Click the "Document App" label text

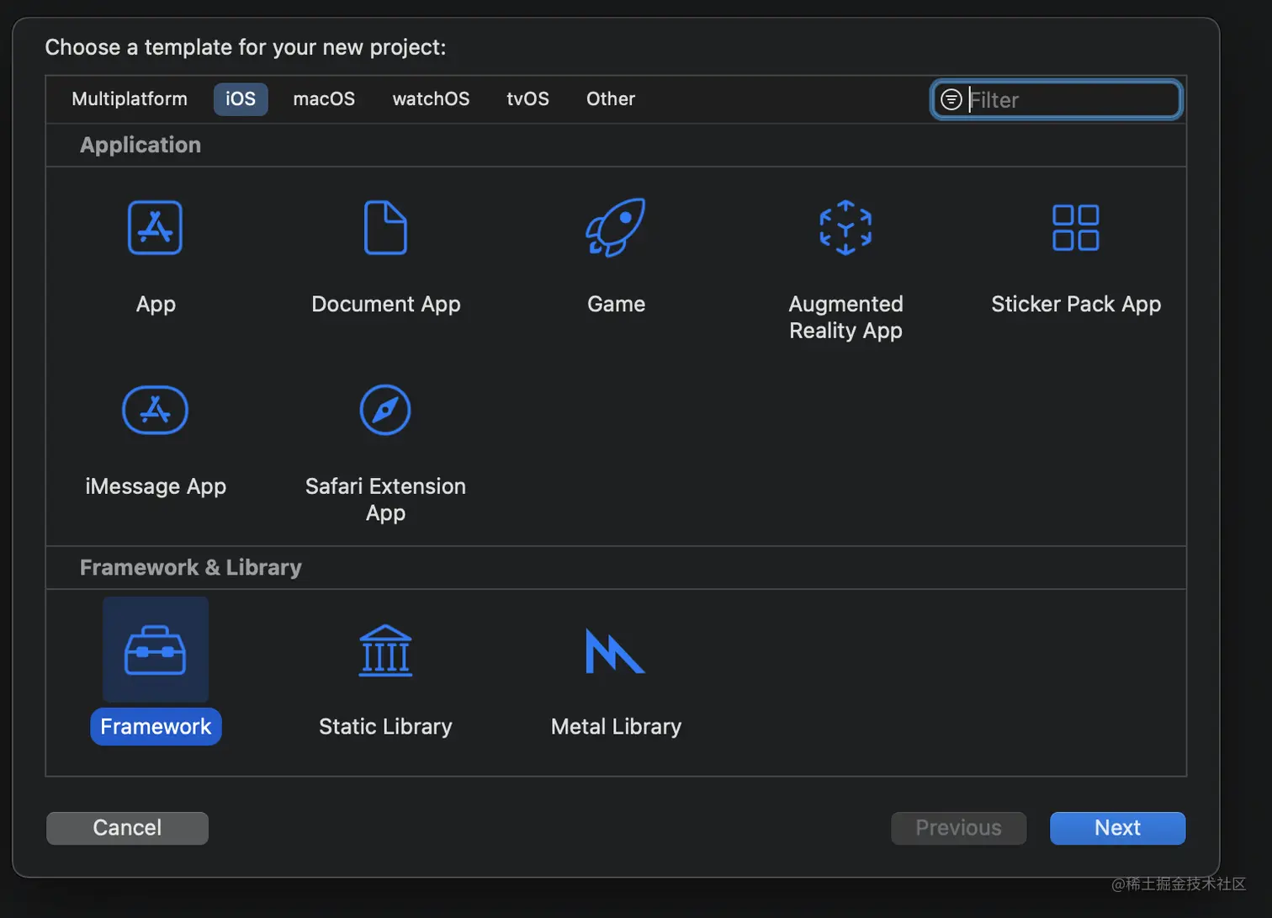pos(386,304)
